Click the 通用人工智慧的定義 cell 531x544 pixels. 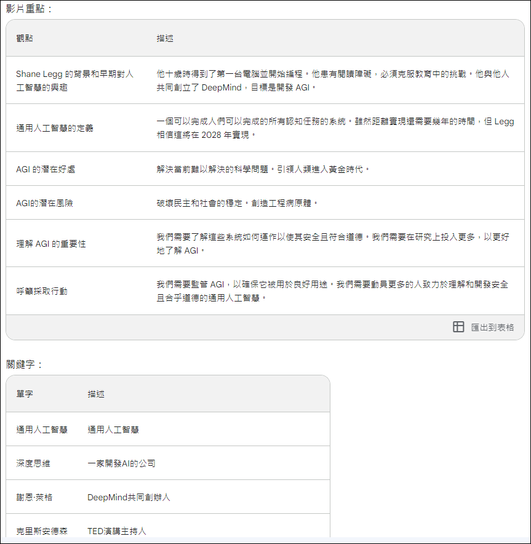pos(55,128)
